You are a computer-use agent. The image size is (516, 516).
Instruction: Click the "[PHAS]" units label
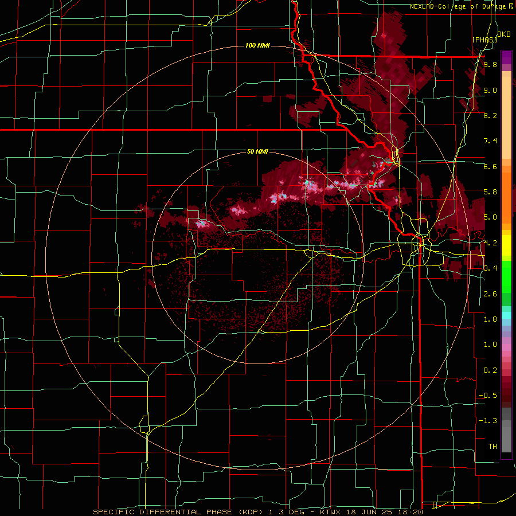coord(484,40)
